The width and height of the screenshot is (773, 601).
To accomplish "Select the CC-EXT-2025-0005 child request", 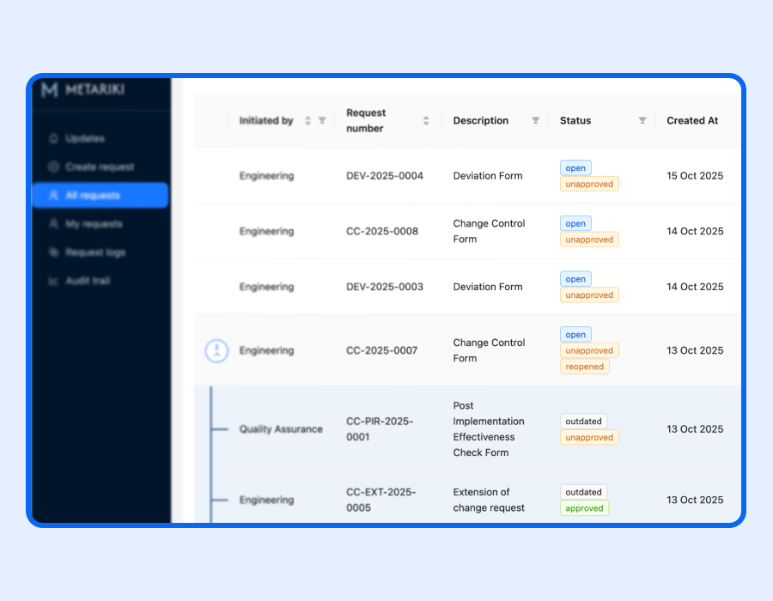I will (x=380, y=500).
